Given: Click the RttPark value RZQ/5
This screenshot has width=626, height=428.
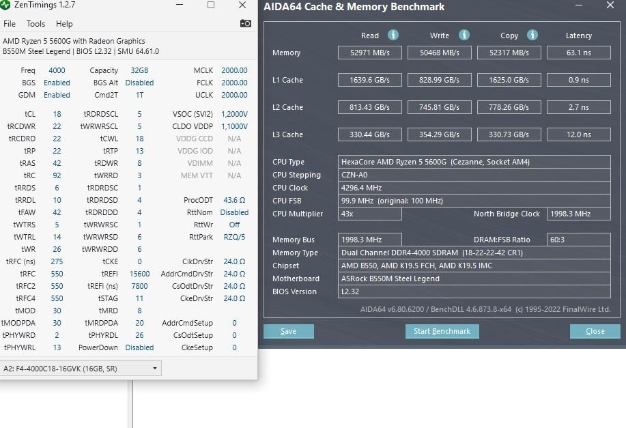Looking at the screenshot, I should pos(234,237).
